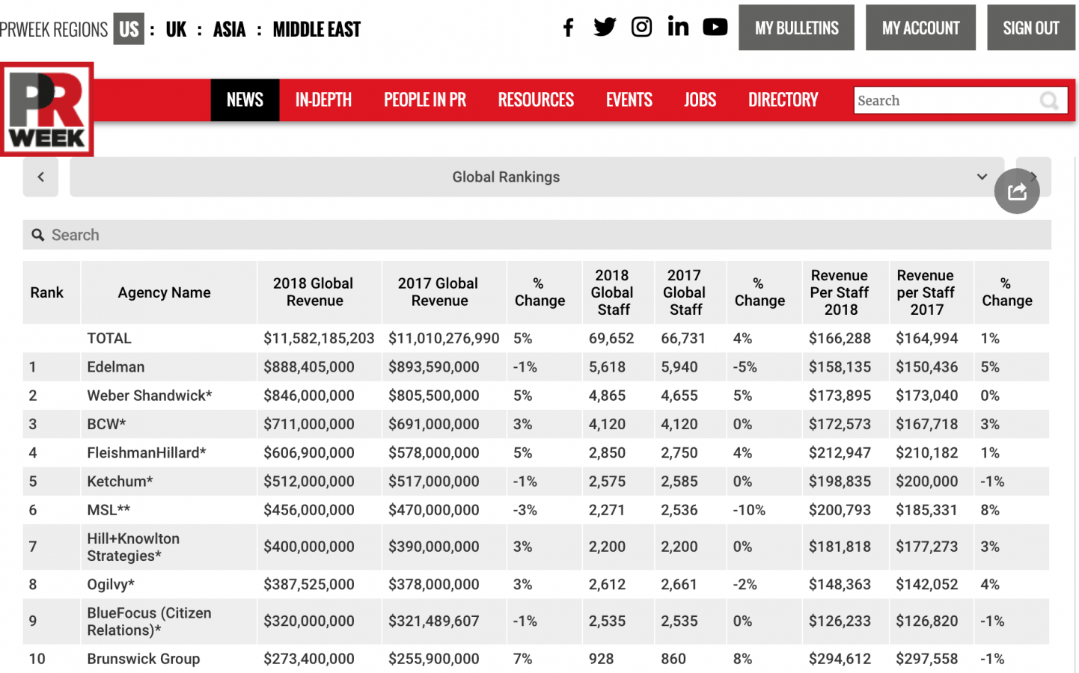Select Ogilvy* agency name
This screenshot has height=673, width=1079.
pos(111,585)
